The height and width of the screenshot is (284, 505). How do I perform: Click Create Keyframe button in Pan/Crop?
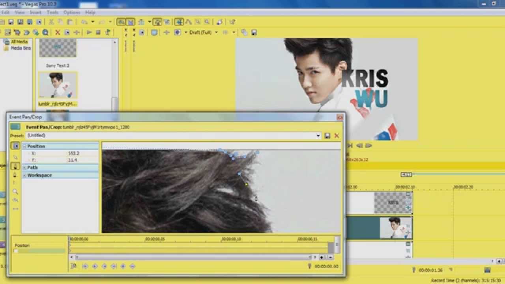(123, 266)
